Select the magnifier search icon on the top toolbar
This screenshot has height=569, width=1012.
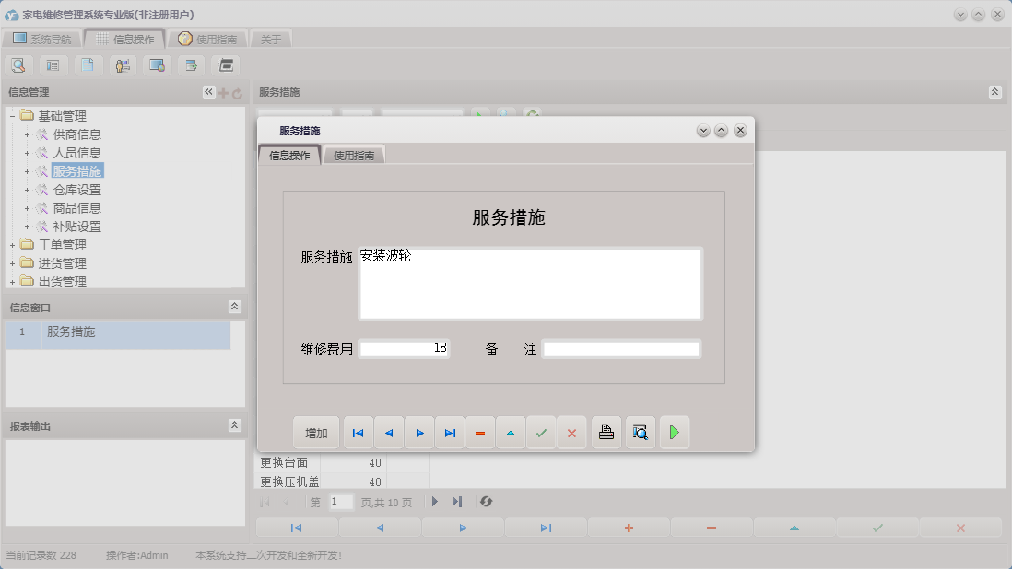coord(18,64)
